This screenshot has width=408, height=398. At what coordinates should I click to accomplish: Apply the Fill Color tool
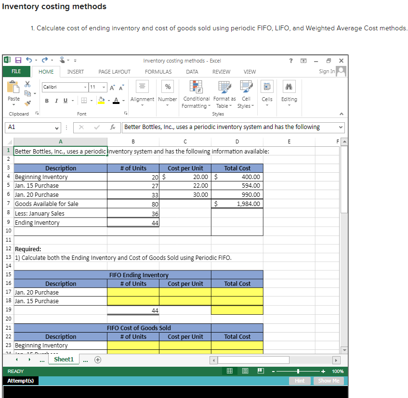(101, 100)
